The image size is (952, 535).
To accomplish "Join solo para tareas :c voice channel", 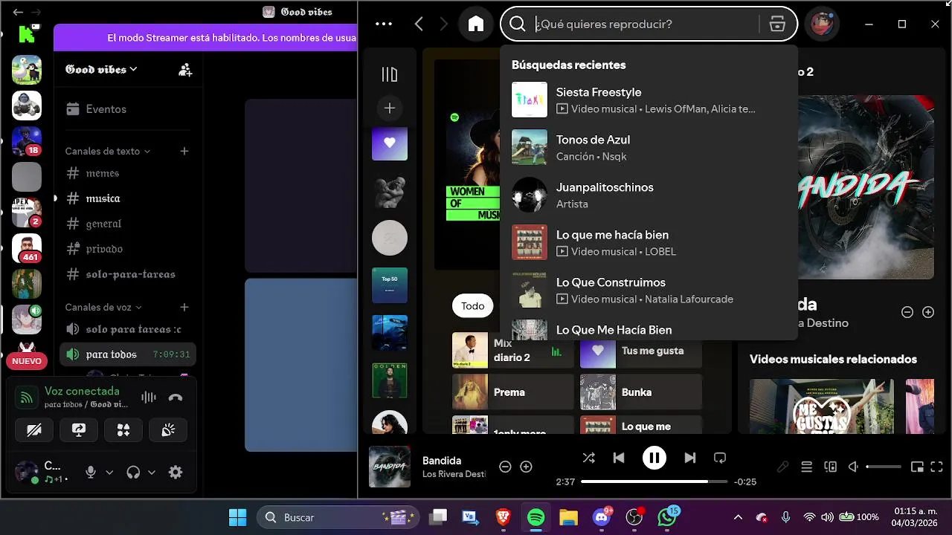I will tap(126, 329).
